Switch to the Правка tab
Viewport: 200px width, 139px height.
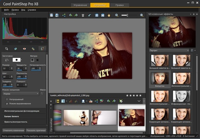click(119, 5)
